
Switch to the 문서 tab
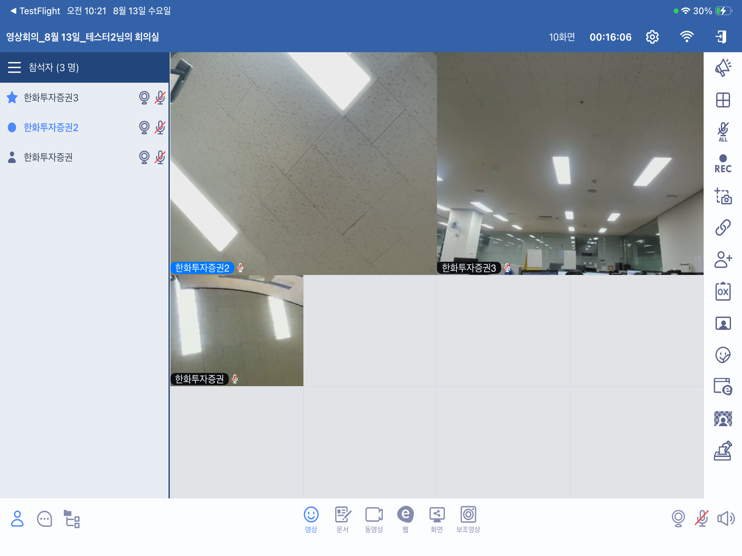[x=342, y=519]
